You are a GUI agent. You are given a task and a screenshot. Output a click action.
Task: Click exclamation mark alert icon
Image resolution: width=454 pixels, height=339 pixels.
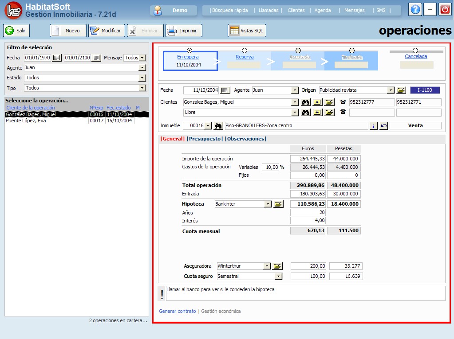tap(162, 294)
